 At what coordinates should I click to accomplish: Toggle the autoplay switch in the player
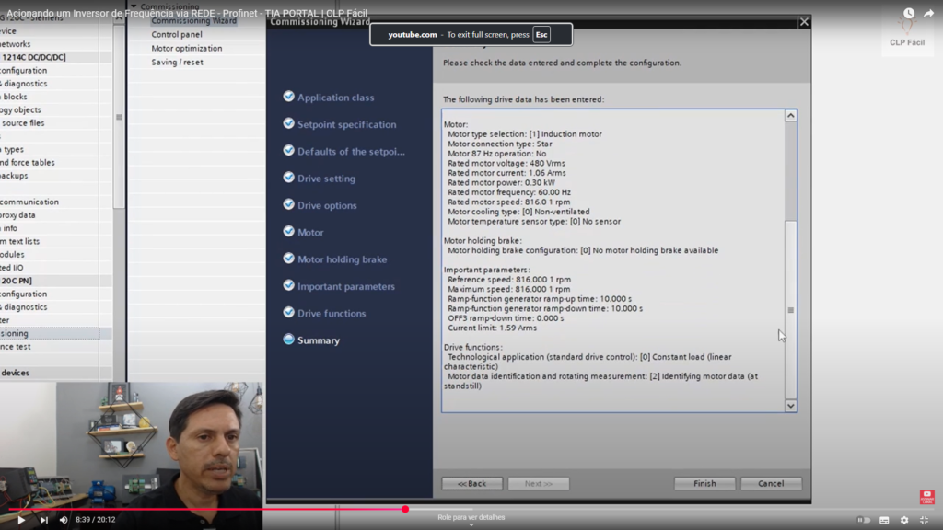pos(864,520)
